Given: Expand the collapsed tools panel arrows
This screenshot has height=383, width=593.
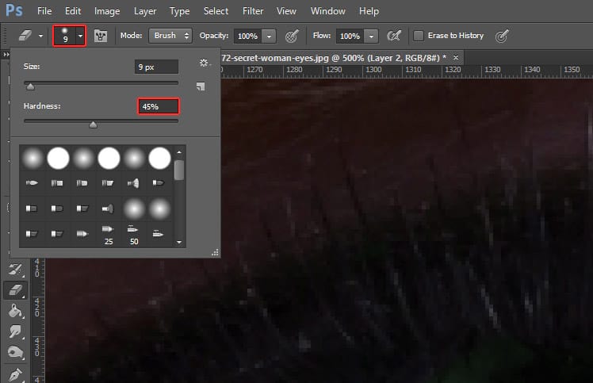Looking at the screenshot, I should coord(6,55).
